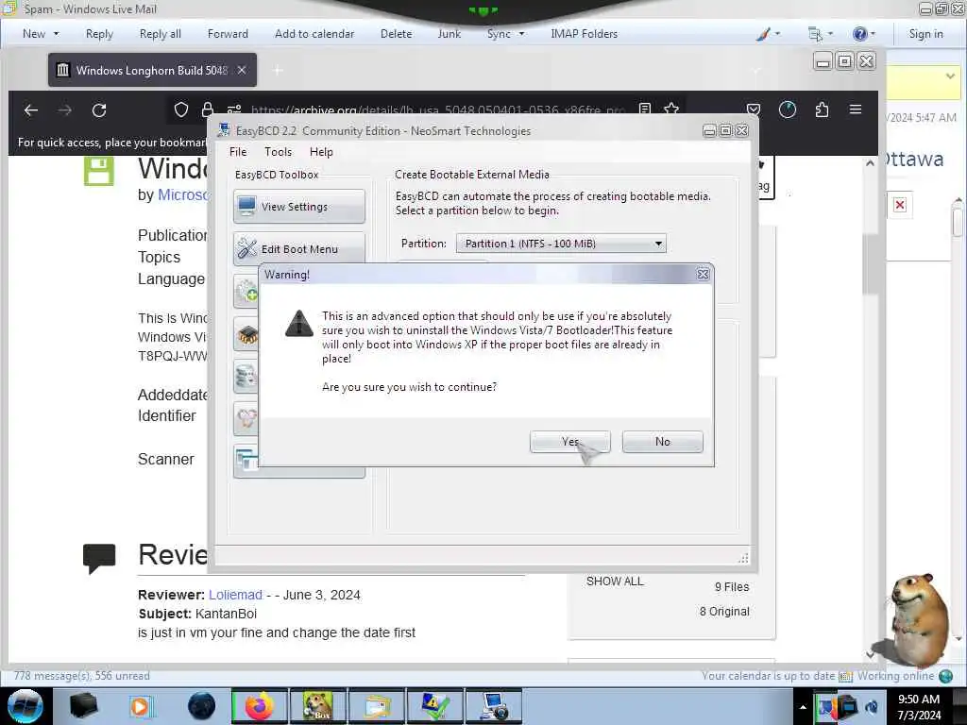Click the floppy disk software icon on page
This screenshot has height=725, width=967.
coord(98,171)
